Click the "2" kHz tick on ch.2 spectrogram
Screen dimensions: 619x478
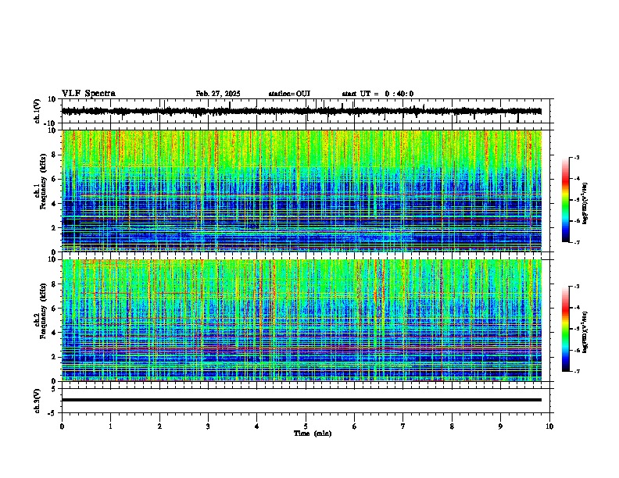pos(55,357)
